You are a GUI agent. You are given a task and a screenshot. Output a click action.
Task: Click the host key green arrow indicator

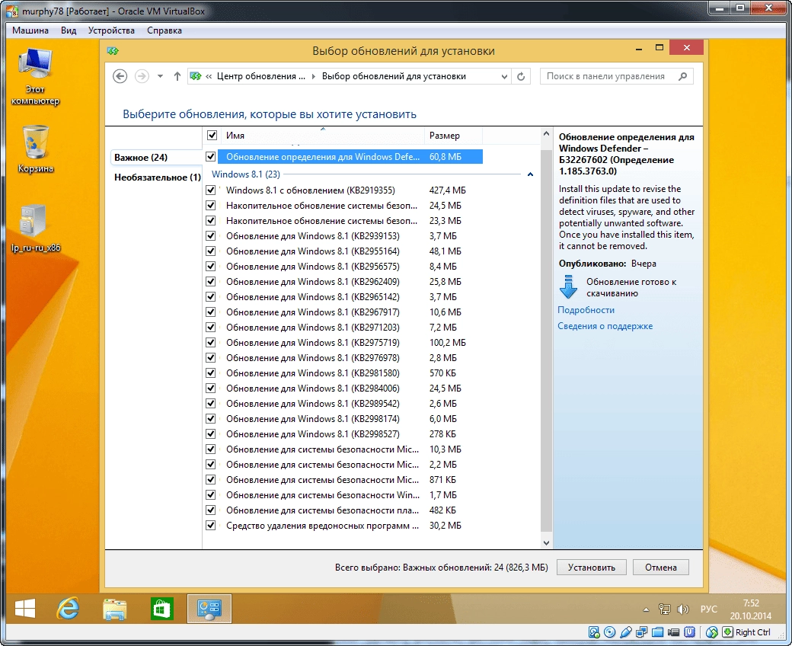click(x=727, y=632)
